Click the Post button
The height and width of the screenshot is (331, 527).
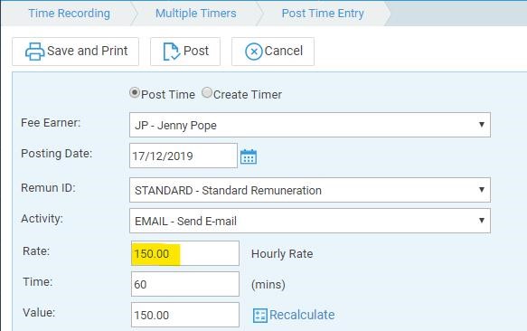(185, 52)
